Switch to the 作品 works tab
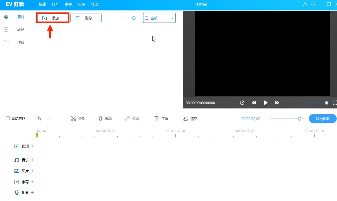The width and height of the screenshot is (337, 201). pos(21,42)
